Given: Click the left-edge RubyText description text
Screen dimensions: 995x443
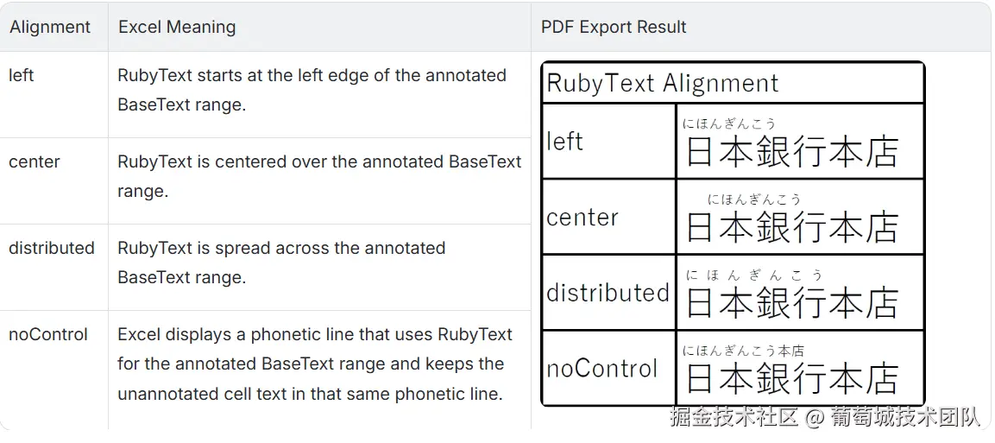Looking at the screenshot, I should point(312,90).
